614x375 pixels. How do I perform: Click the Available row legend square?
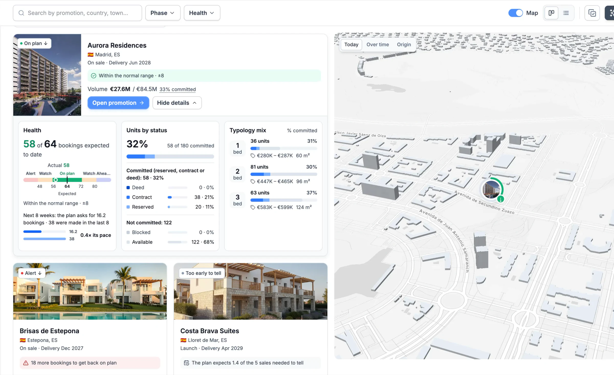128,242
